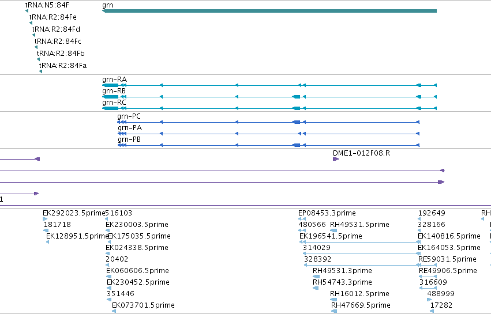Select the 488999 EST label
Image resolution: width=491 pixels, height=314 pixels.
click(x=441, y=294)
